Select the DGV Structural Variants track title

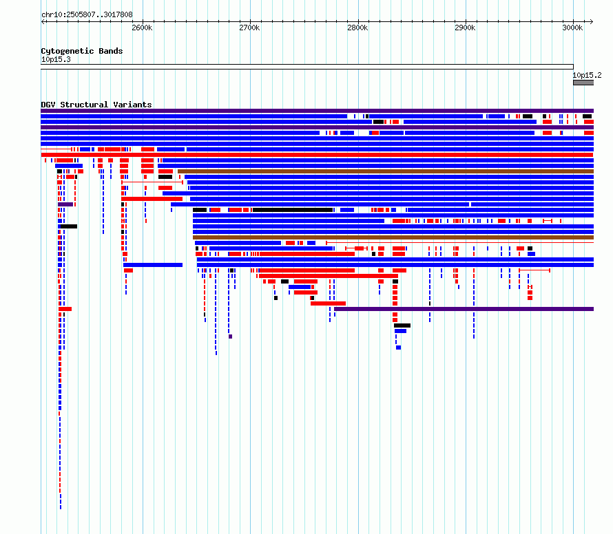96,105
